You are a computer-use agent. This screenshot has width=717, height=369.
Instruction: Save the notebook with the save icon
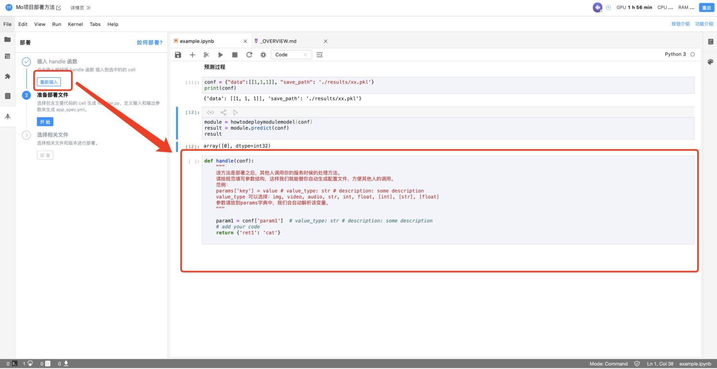click(x=178, y=55)
